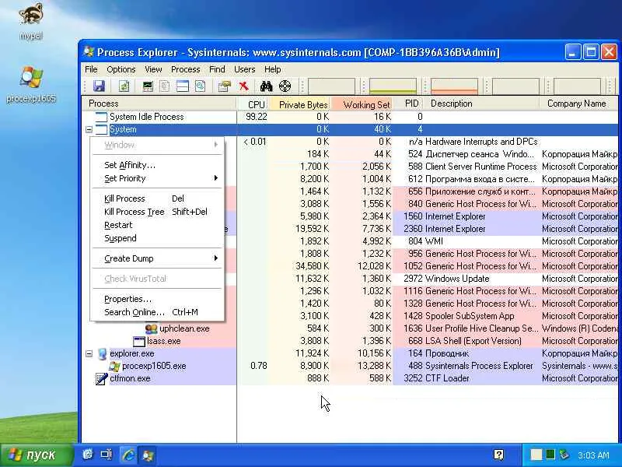
Task: Select the ctfmon.exe process row
Action: 349,378
